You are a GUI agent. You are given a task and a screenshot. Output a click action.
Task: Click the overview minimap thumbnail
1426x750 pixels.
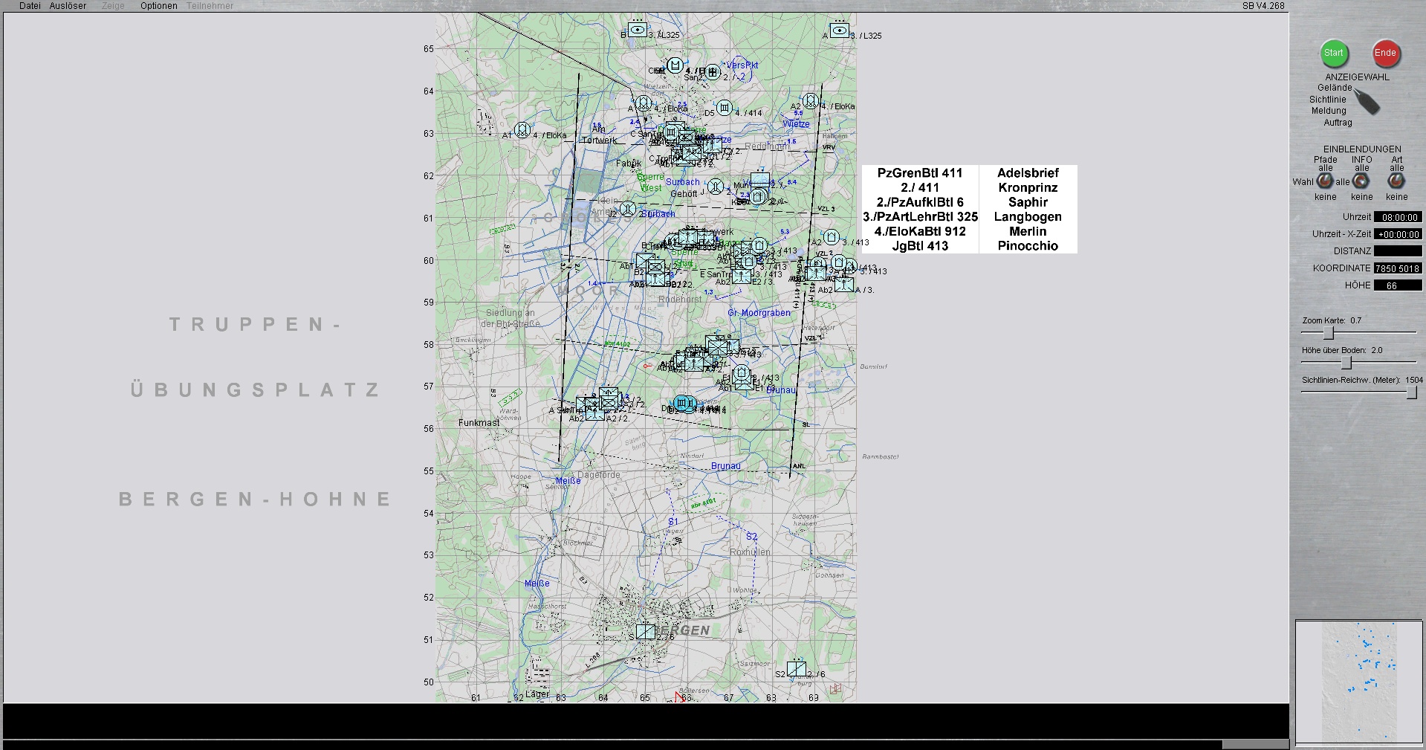1358,682
